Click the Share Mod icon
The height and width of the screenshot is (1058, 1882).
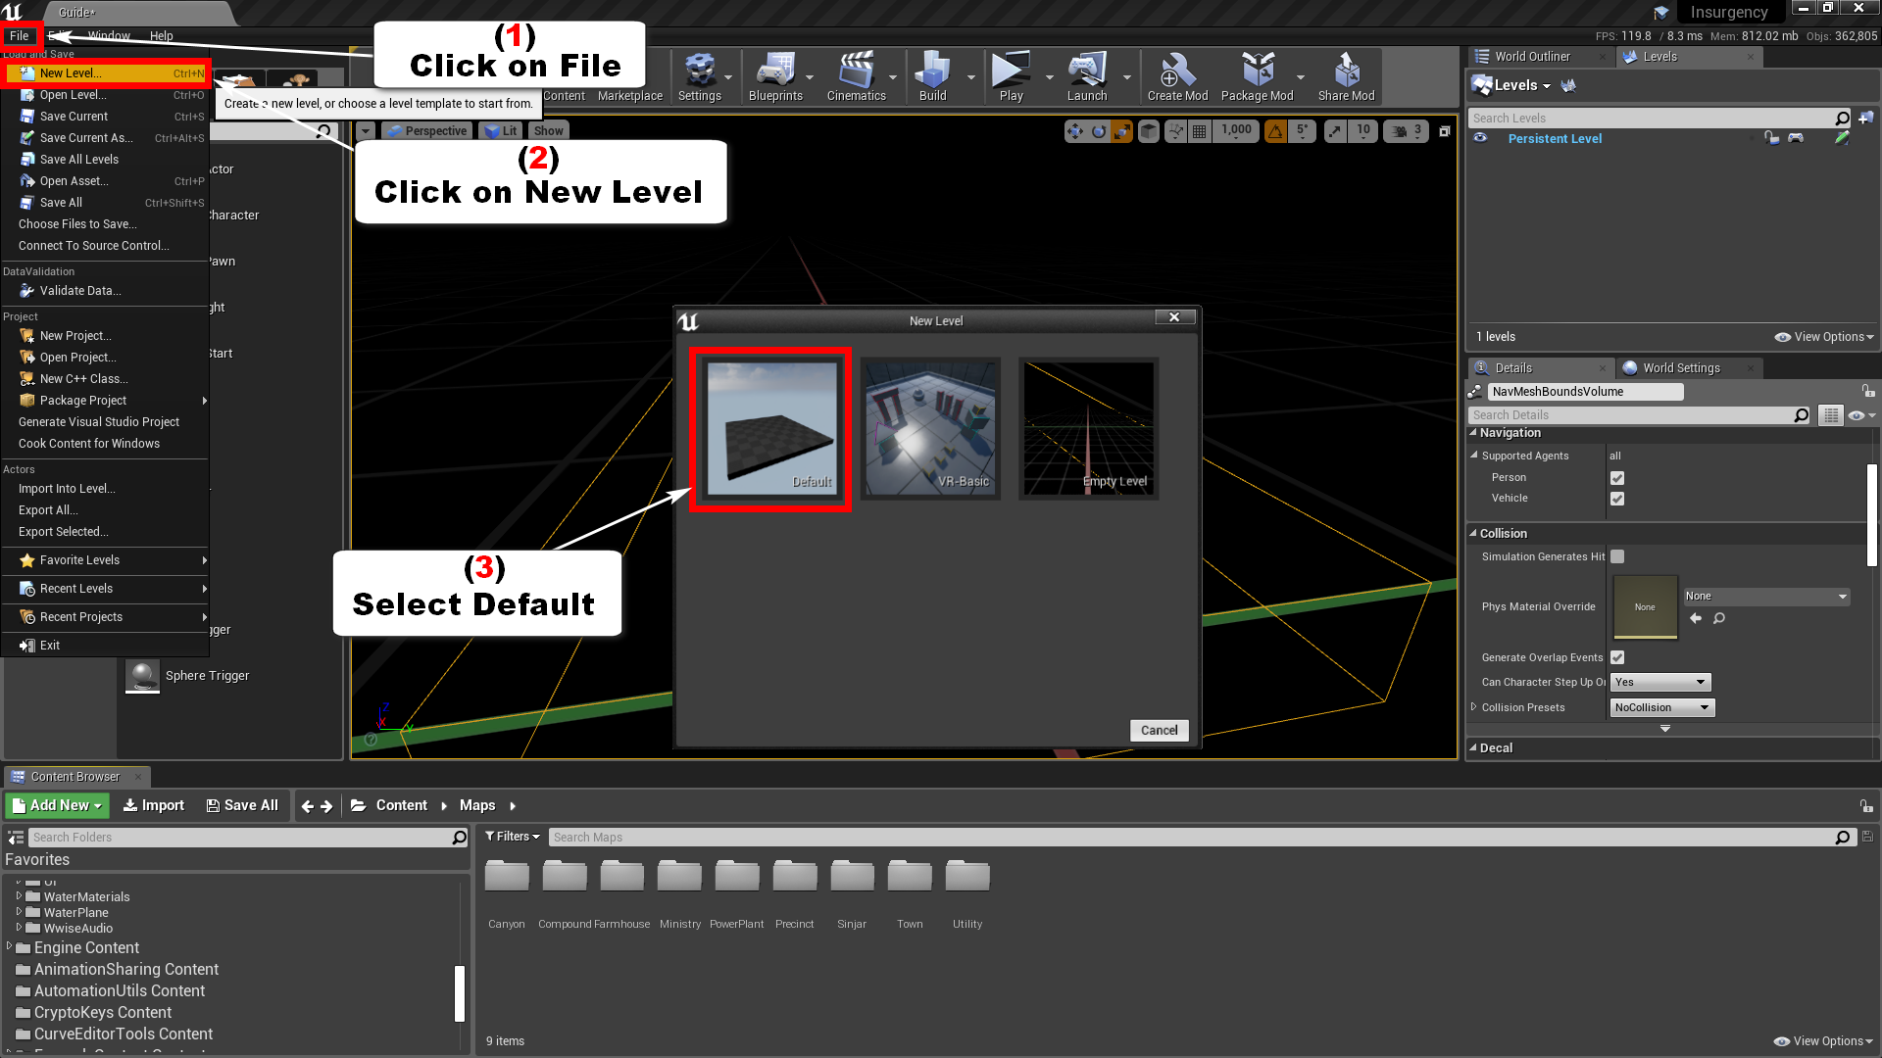[x=1346, y=76]
